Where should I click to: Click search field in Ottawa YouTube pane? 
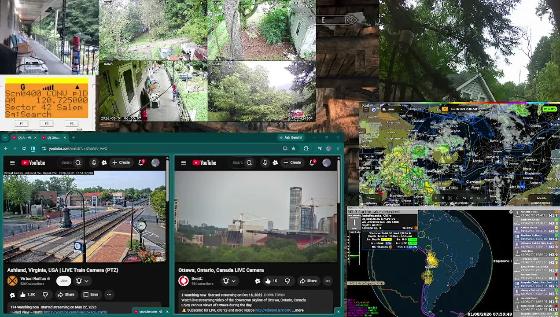[x=237, y=163]
